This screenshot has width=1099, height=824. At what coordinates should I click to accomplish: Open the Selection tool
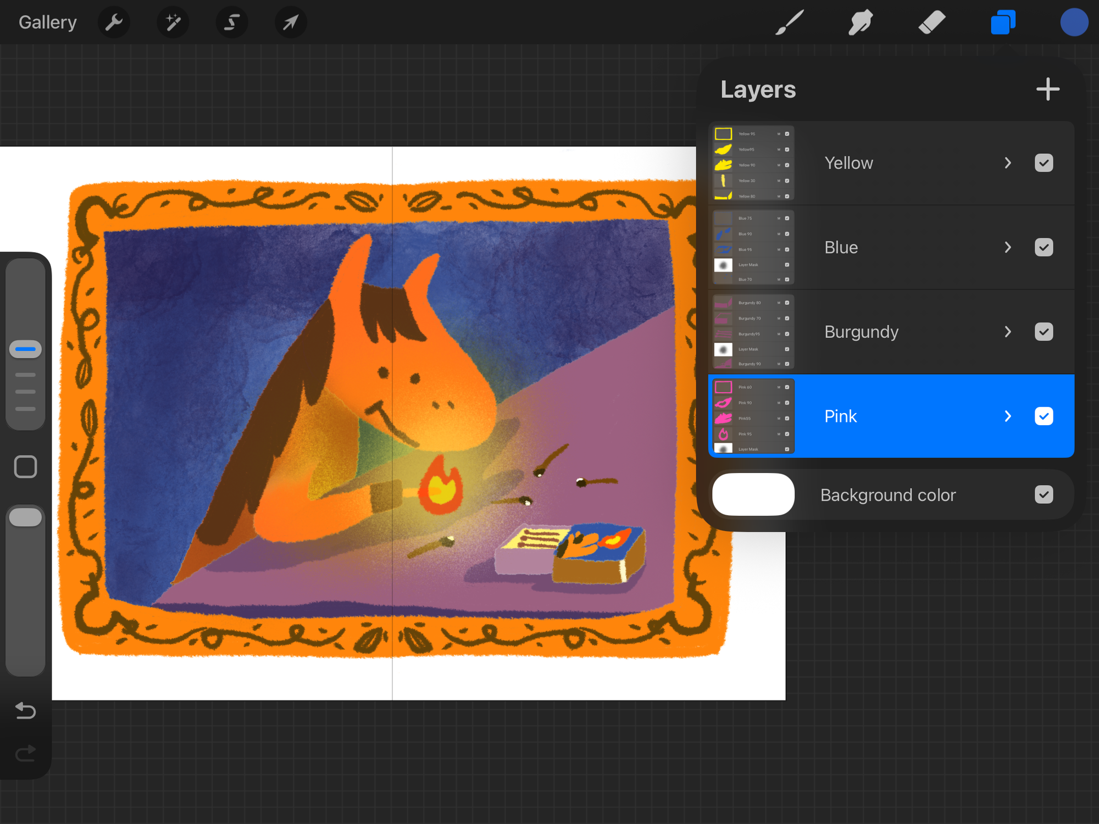pyautogui.click(x=231, y=22)
